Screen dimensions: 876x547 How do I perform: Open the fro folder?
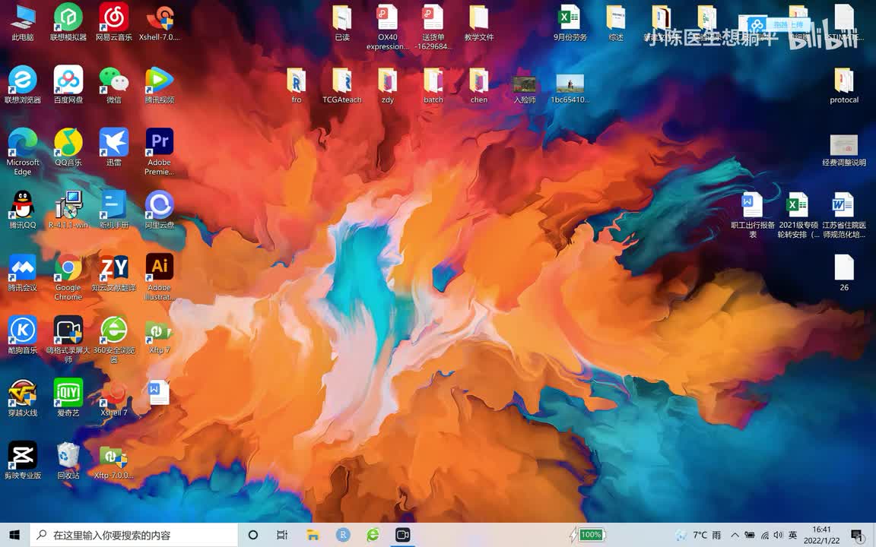[x=296, y=85]
